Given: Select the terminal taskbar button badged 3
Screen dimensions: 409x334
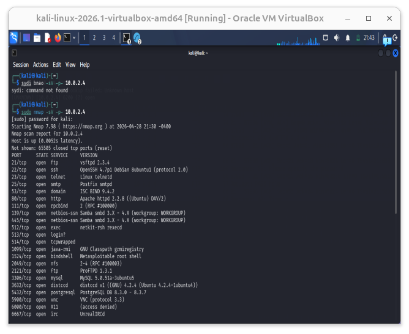Looking at the screenshot, I should [x=127, y=39].
